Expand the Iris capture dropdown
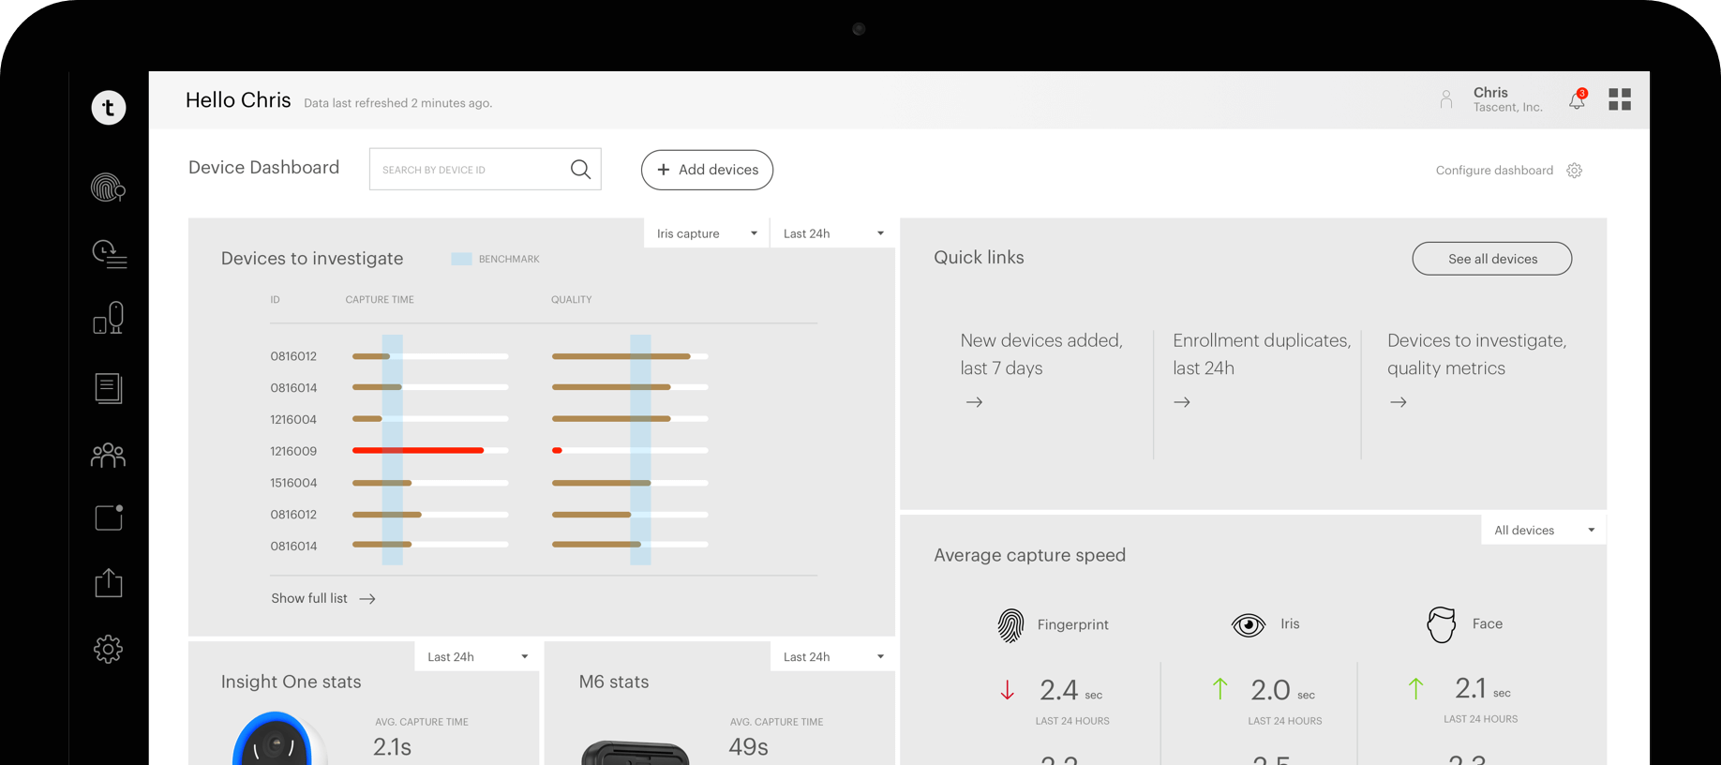Image resolution: width=1721 pixels, height=765 pixels. (x=707, y=233)
